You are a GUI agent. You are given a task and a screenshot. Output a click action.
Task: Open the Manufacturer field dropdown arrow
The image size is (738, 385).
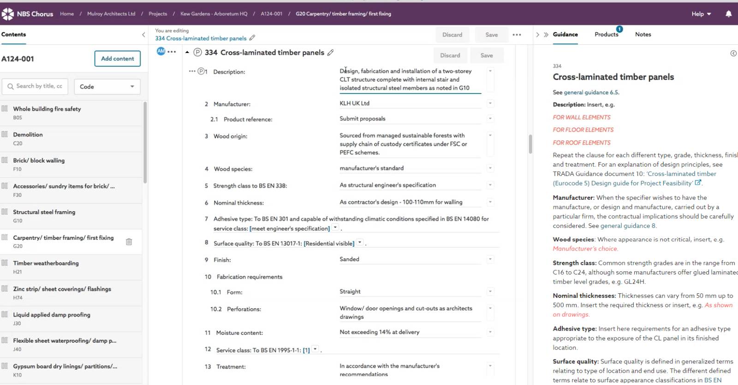(x=490, y=104)
